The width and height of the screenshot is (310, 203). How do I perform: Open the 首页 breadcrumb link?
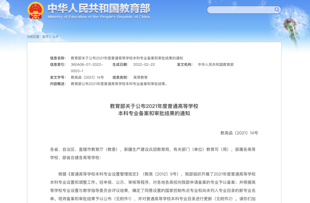tap(45, 37)
